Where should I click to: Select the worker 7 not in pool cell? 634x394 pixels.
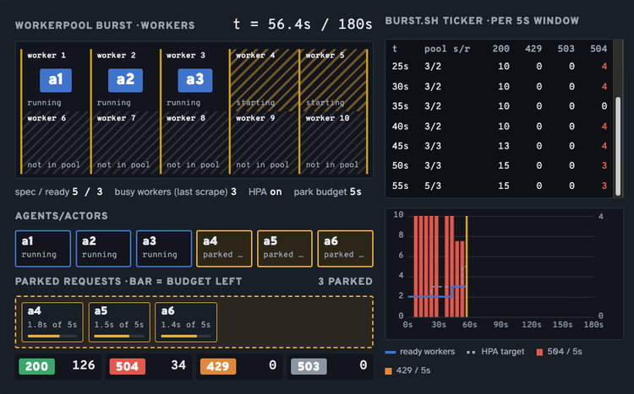125,143
